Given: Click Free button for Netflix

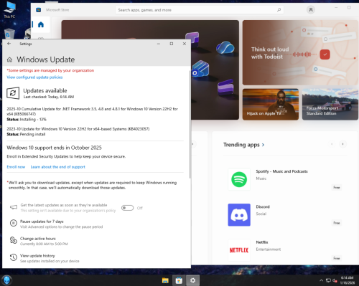Looking at the screenshot, I should 337,258.
